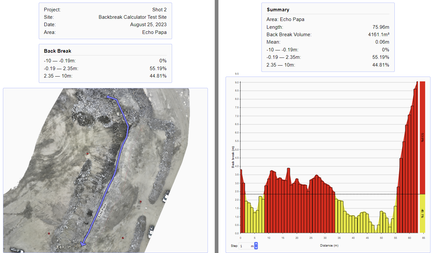Click the site name Backbreak Calculator Test Site
The image size is (432, 253).
(x=133, y=17)
